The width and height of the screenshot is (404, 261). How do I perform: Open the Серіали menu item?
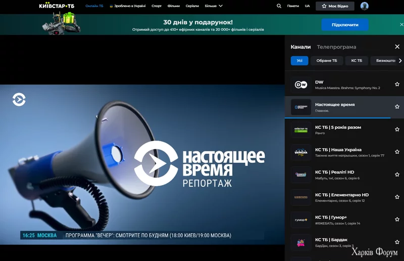tap(192, 6)
